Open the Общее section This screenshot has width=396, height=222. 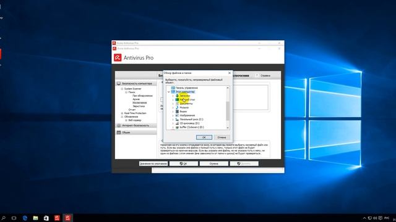[x=136, y=133]
